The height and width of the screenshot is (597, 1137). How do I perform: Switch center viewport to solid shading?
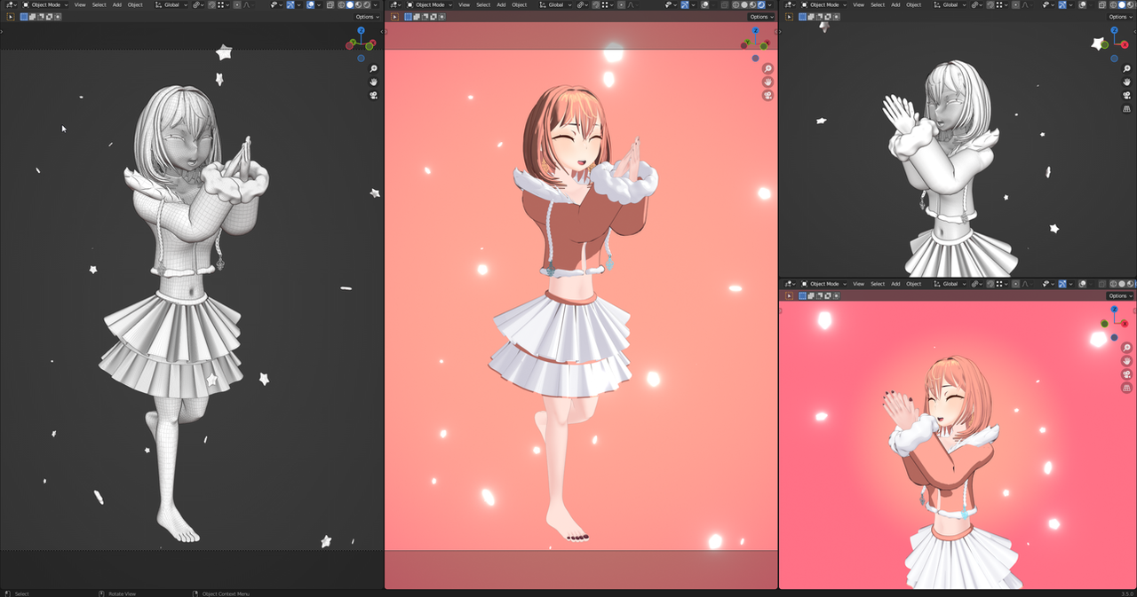744,4
